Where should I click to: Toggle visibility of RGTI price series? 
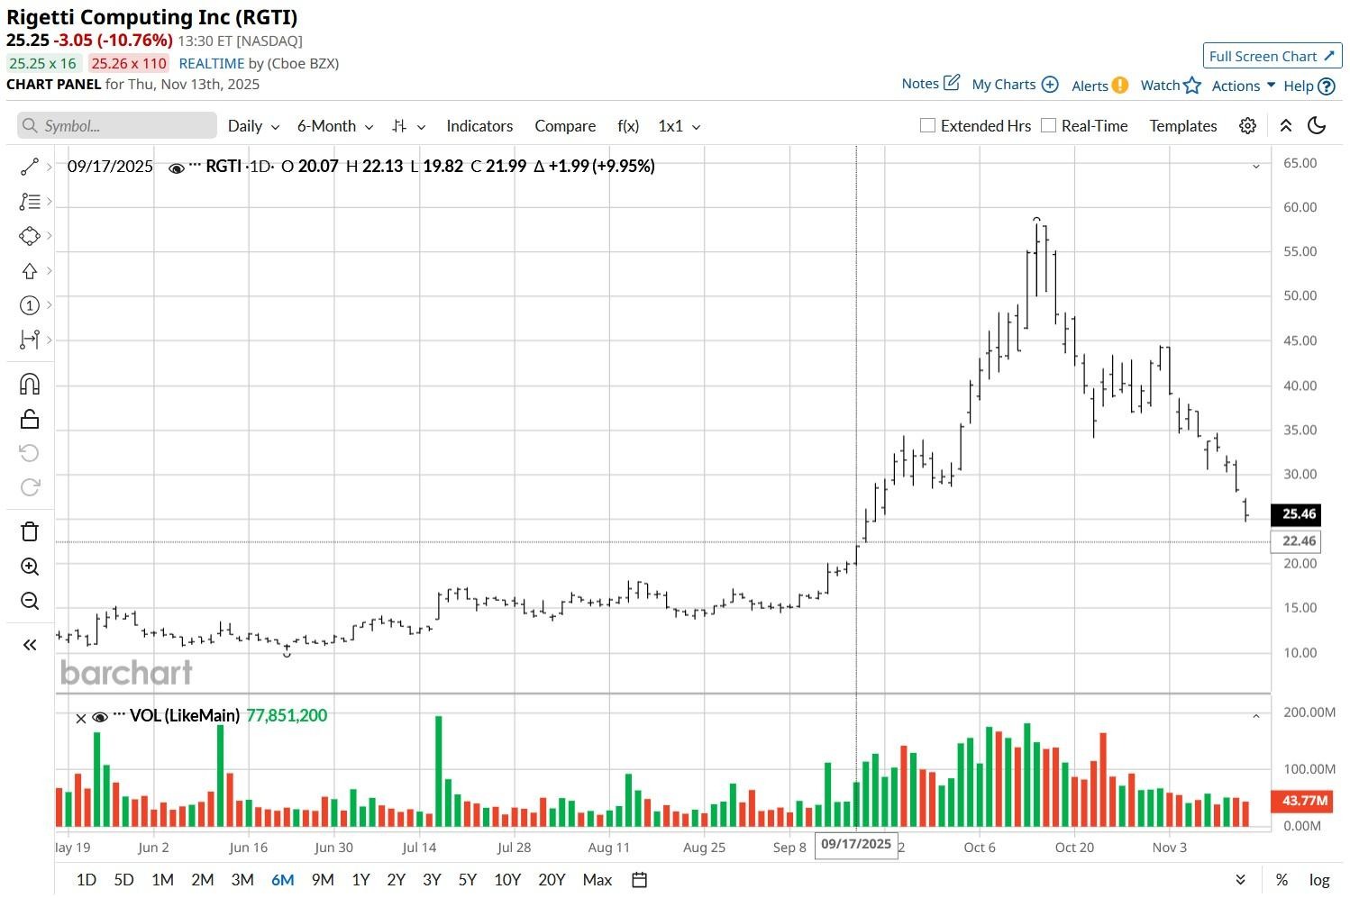177,168
